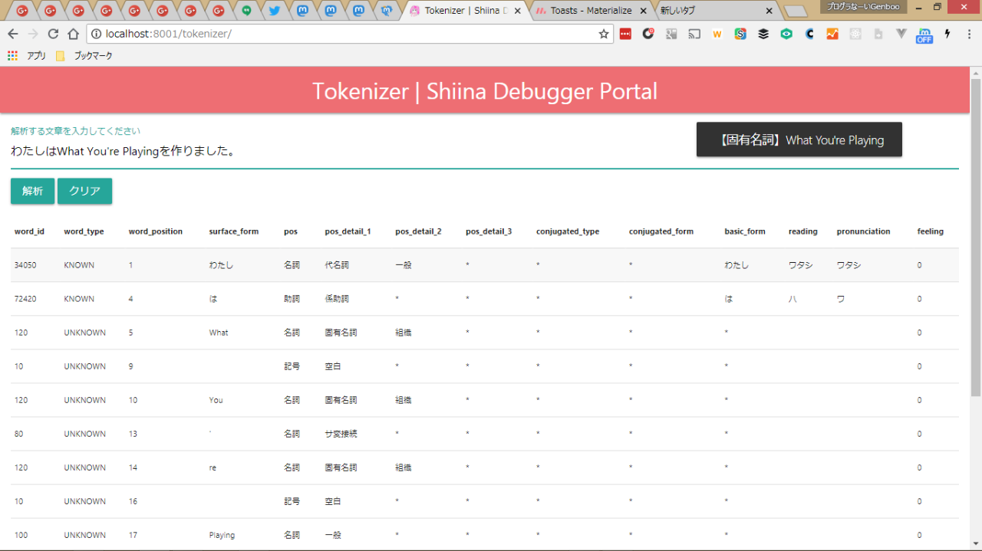The width and height of the screenshot is (982, 551).
Task: Toggle the OFF badge extension icon
Action: pos(924,34)
